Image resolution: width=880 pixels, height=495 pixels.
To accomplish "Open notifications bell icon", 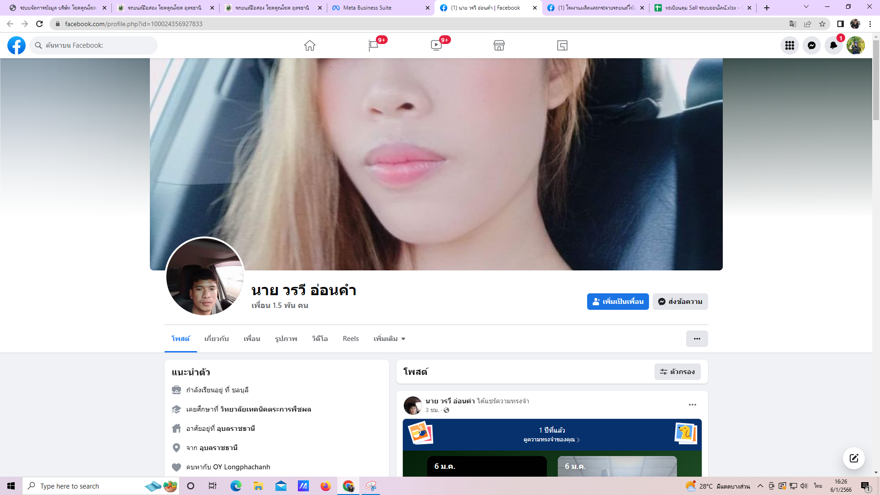I will point(833,45).
